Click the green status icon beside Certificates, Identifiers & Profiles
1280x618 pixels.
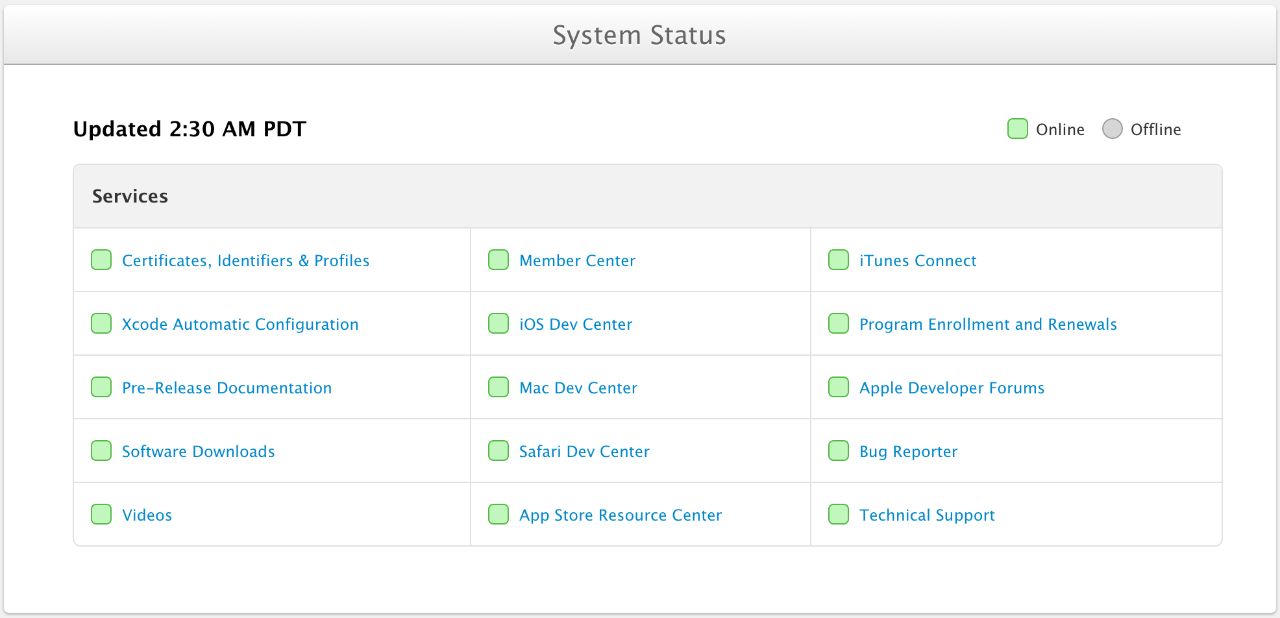(101, 260)
